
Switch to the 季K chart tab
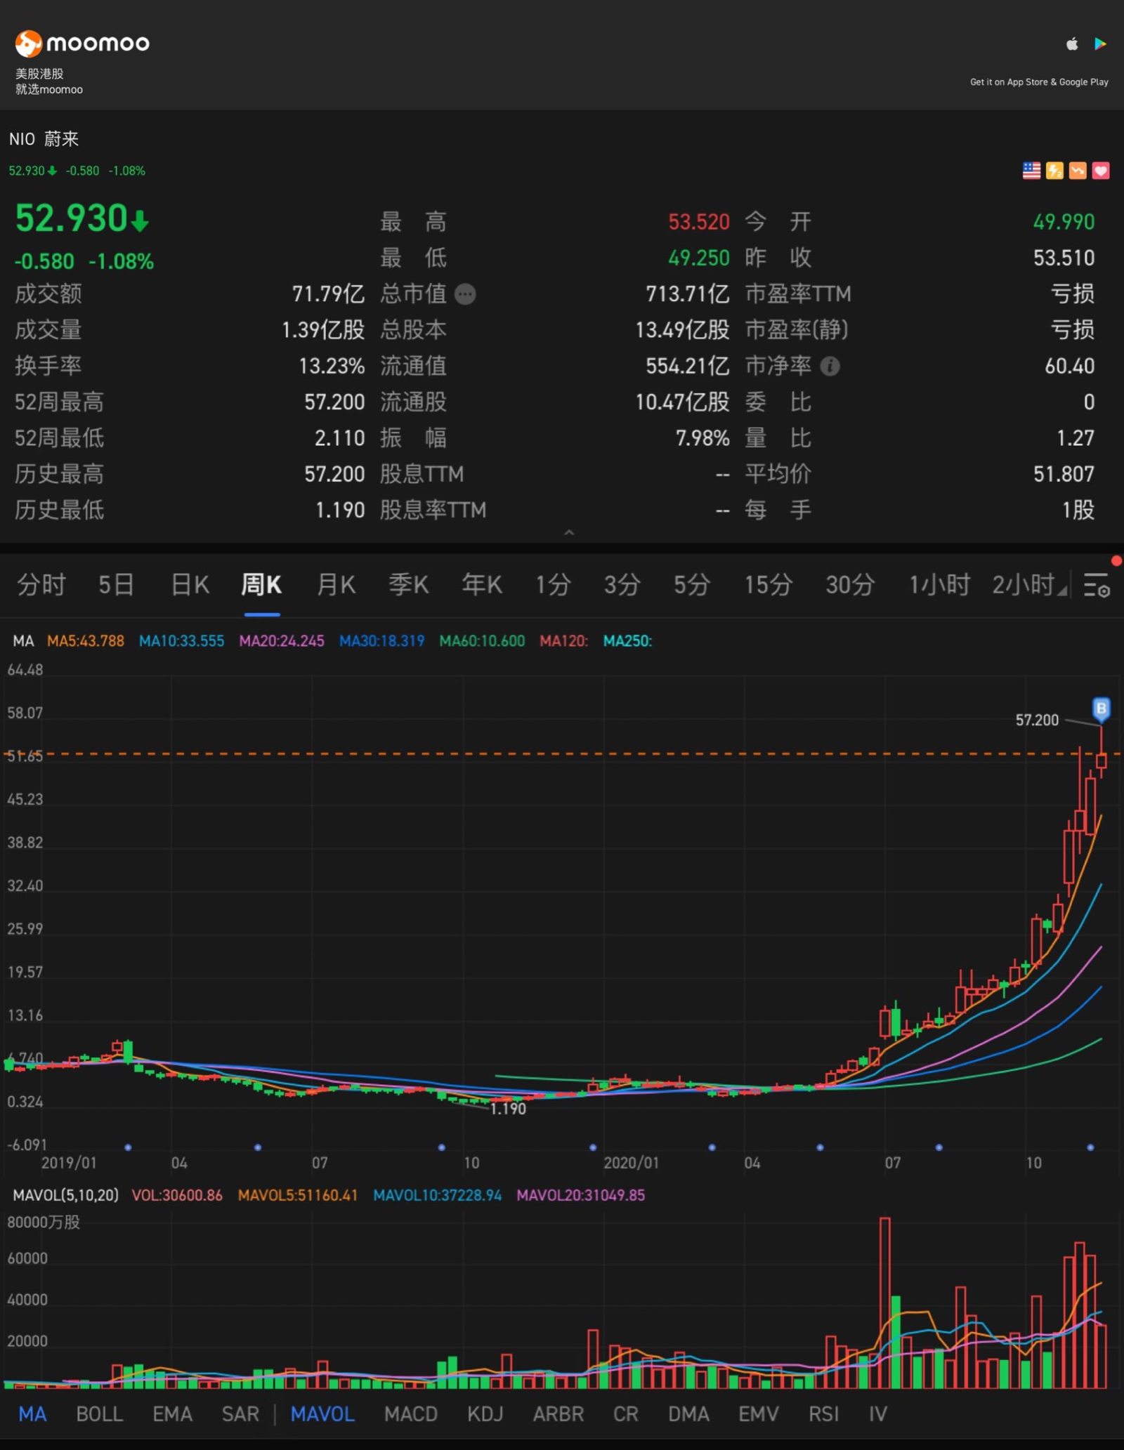409,584
